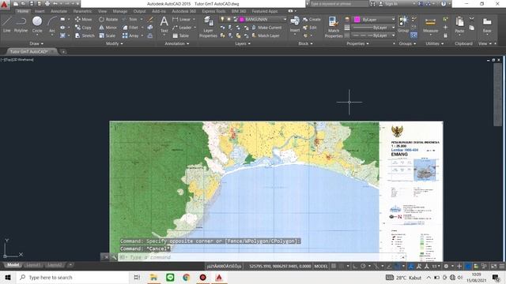Image resolution: width=506 pixels, height=284 pixels.
Task: Select the Text annotation tool
Action: (164, 24)
